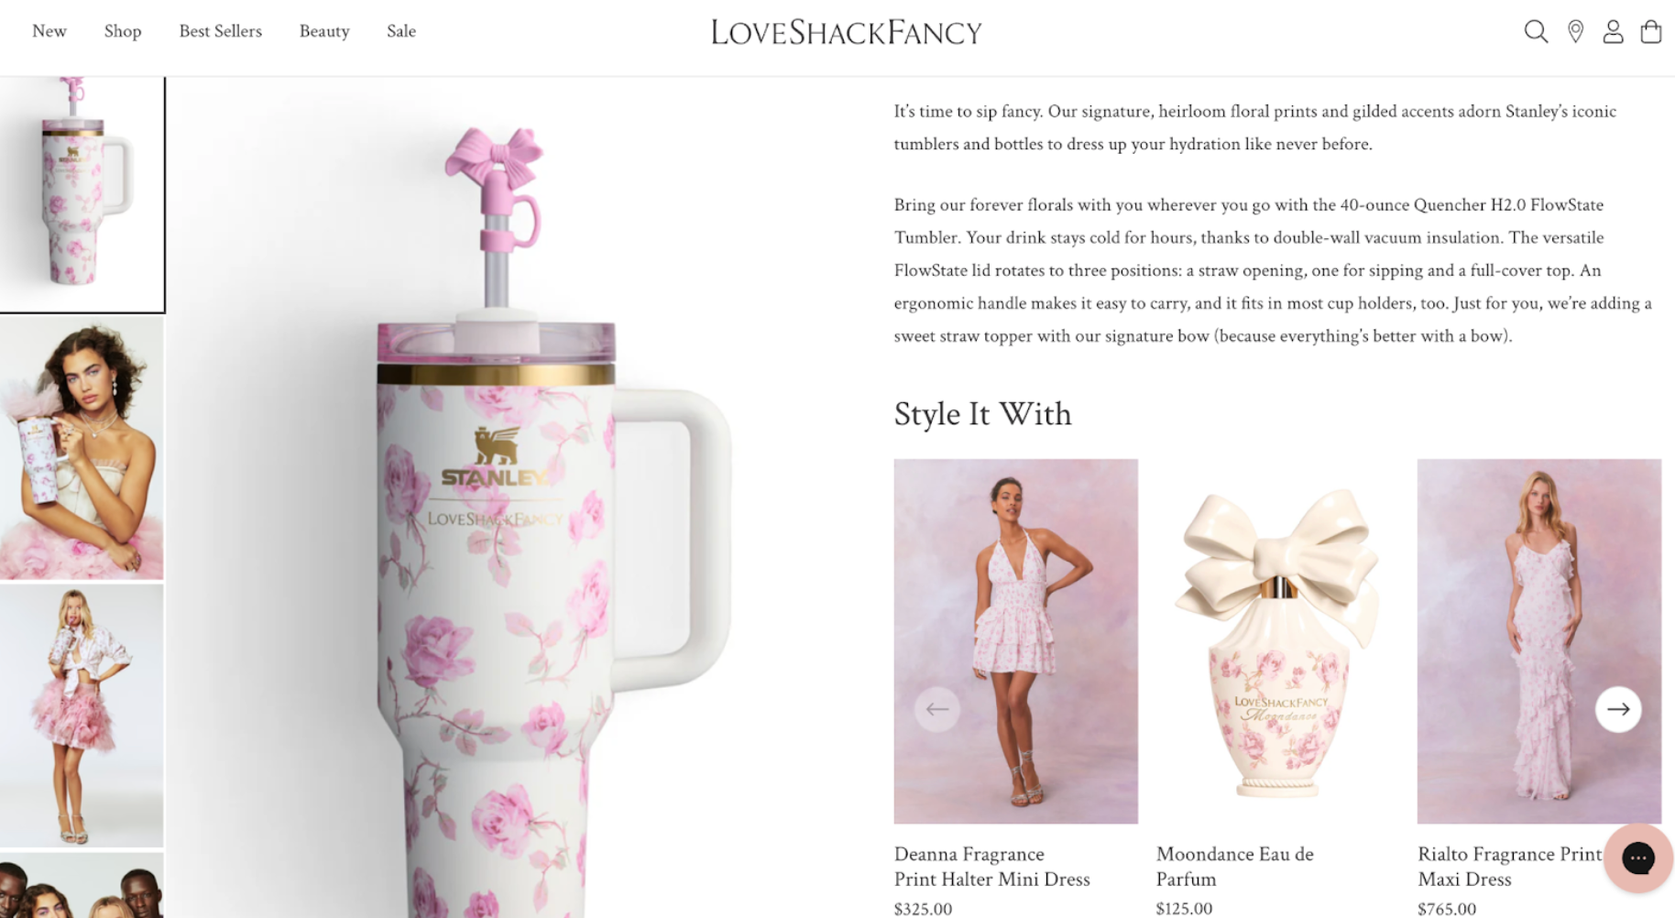Show previous Style It With products
This screenshot has width=1675, height=918.
(x=936, y=709)
